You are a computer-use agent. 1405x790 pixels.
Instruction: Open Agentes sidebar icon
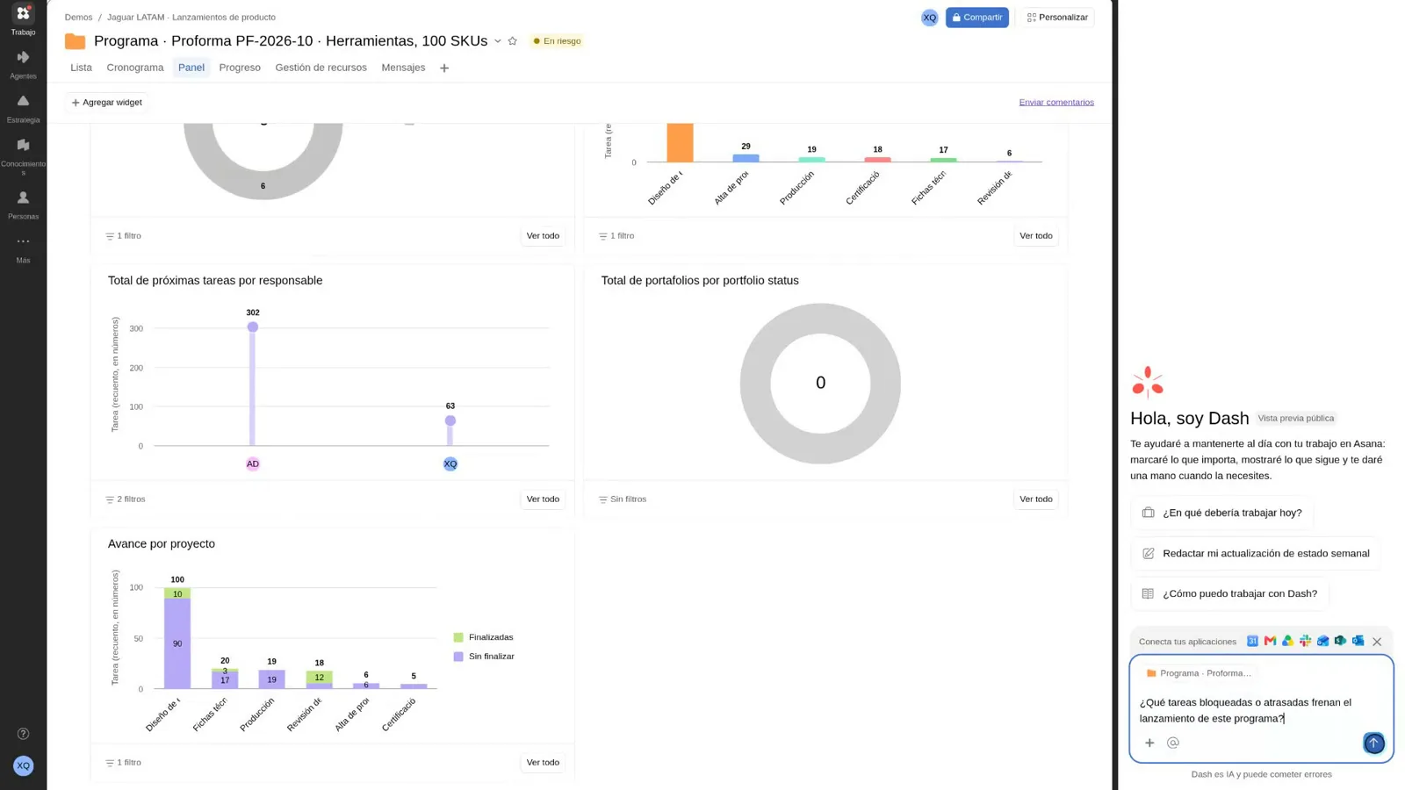tap(23, 64)
